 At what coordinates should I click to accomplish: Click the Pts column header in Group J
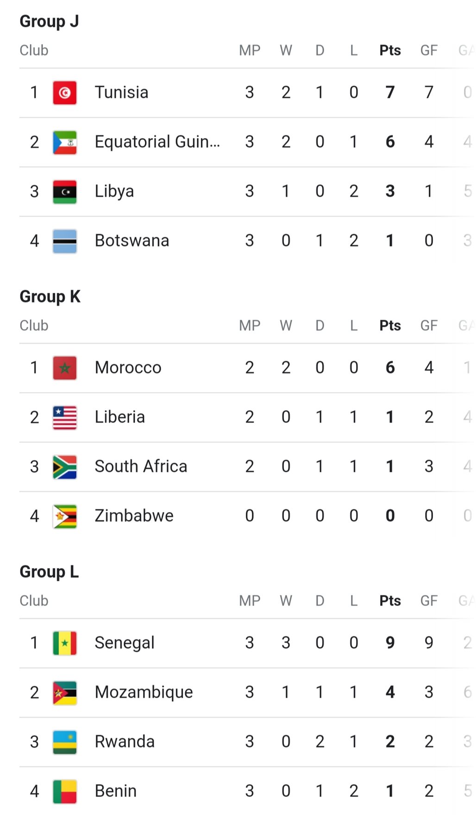pos(390,50)
